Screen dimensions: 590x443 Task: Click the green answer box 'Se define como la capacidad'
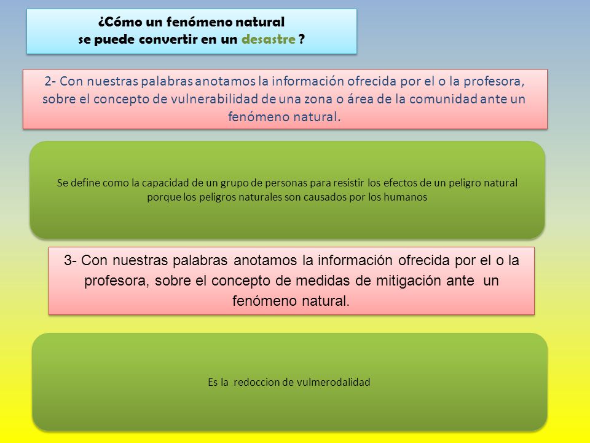pos(287,190)
